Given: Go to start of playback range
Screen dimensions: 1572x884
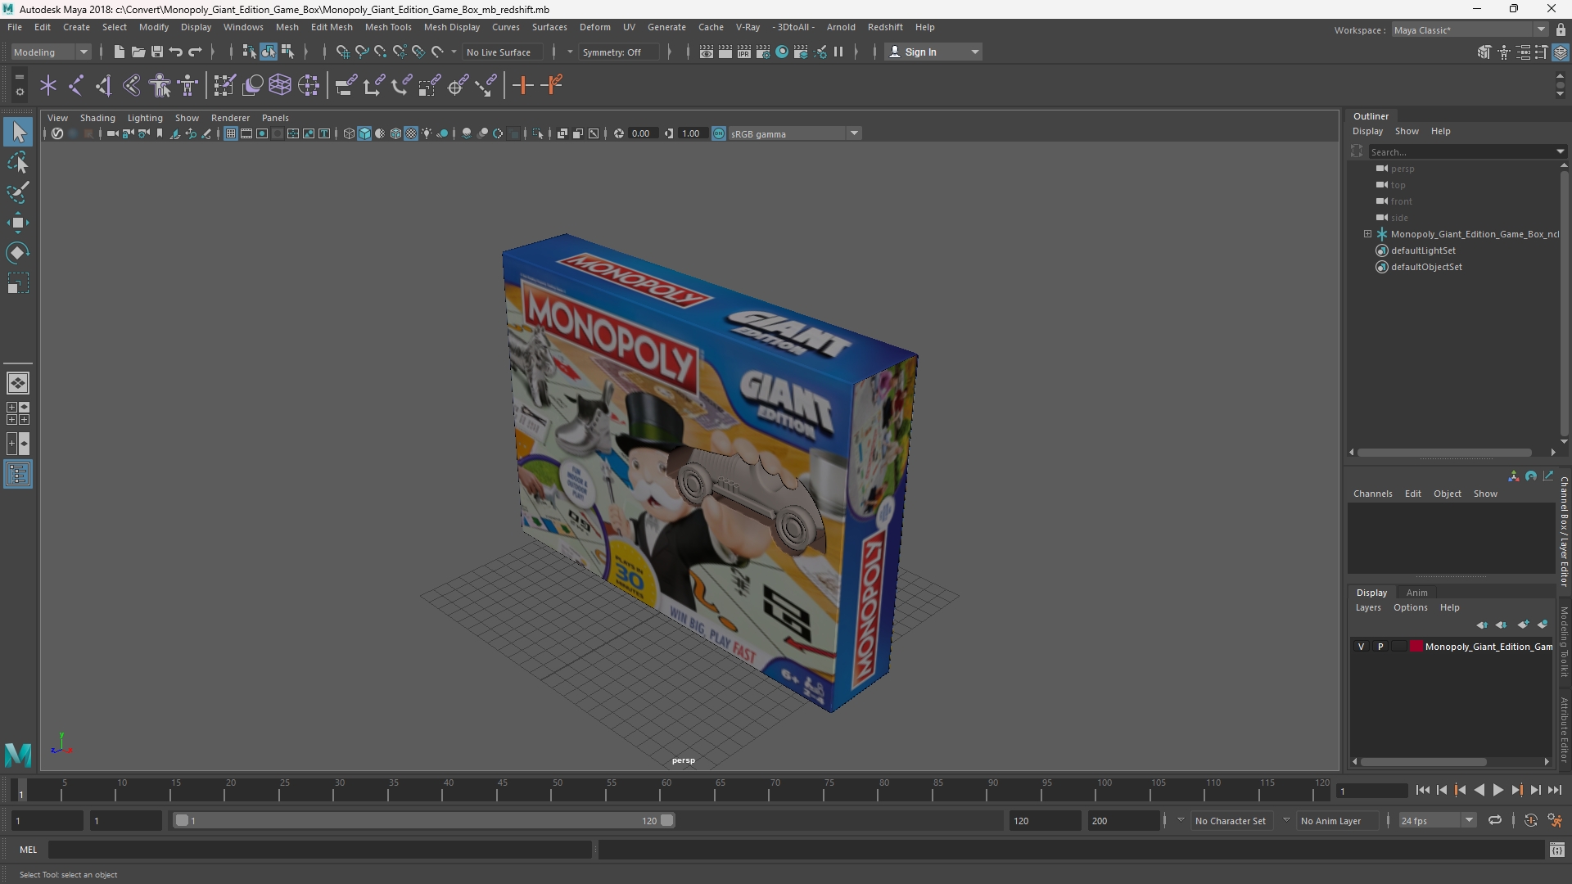Looking at the screenshot, I should coord(1422,790).
